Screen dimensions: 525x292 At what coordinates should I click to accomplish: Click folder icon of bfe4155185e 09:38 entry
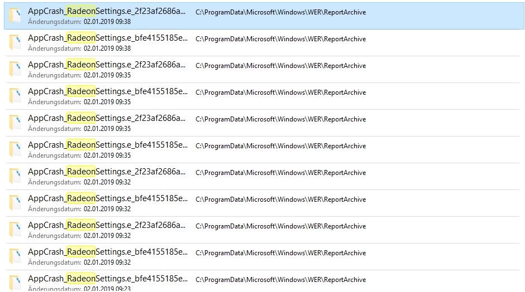15,42
